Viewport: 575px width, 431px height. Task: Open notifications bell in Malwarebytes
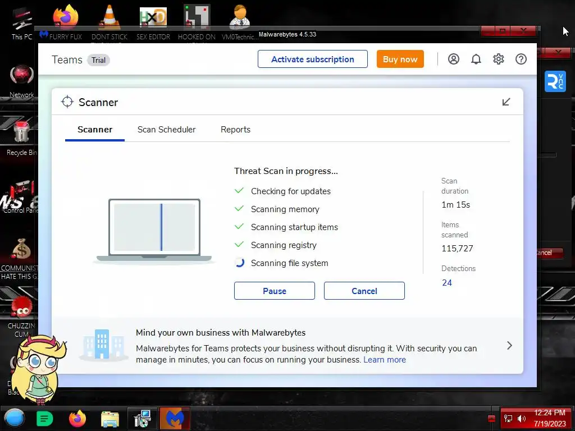(x=476, y=59)
